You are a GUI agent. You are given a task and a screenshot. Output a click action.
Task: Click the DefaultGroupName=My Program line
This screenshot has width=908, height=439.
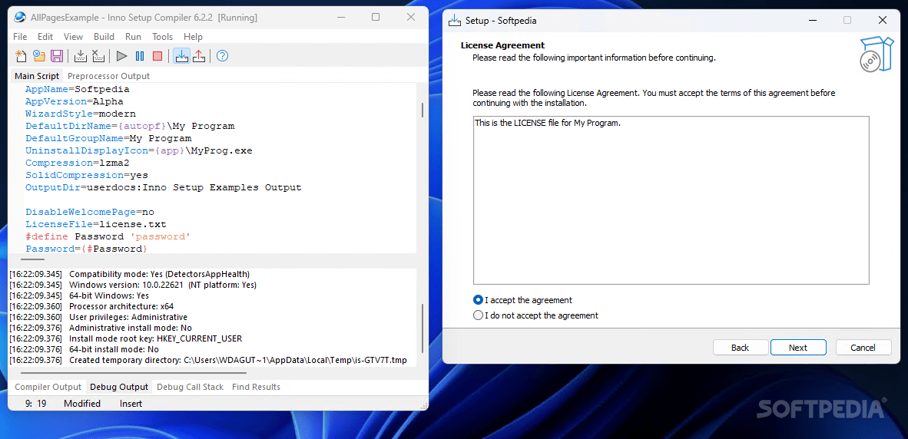pos(108,139)
